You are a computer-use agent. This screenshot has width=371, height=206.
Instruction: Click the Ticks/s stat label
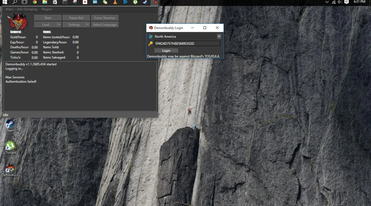pyautogui.click(x=15, y=58)
